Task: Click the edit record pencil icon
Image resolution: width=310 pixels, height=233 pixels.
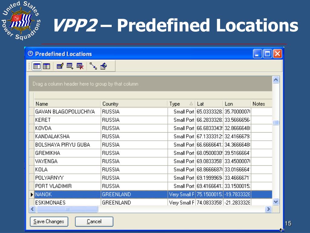Action: point(60,66)
